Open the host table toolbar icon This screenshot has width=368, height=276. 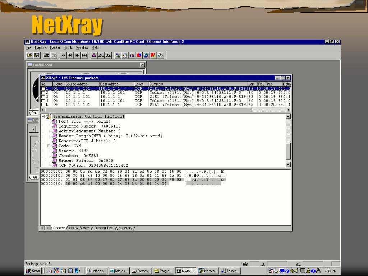[x=118, y=55]
